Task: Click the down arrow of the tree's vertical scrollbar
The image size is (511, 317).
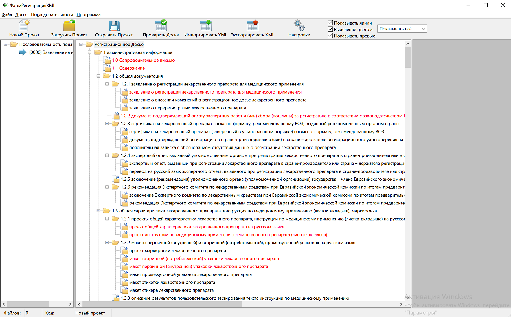Action: (408, 297)
